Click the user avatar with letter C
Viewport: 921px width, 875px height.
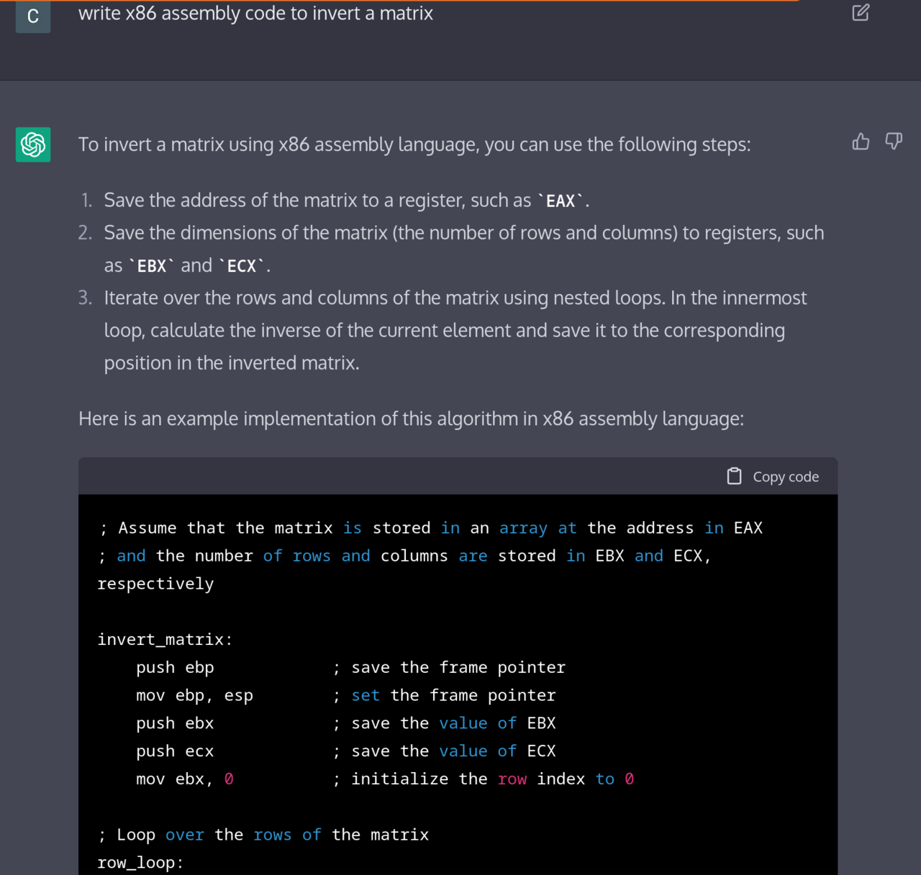click(x=33, y=16)
